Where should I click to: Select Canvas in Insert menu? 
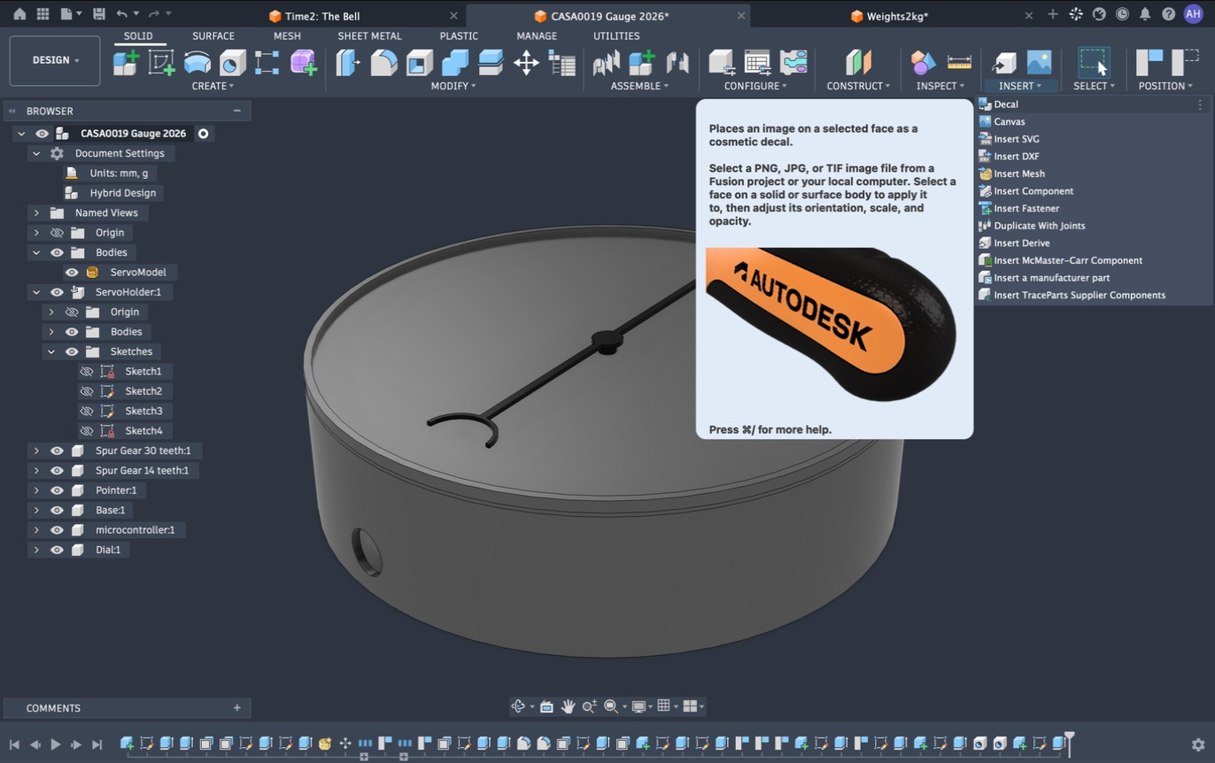1010,121
